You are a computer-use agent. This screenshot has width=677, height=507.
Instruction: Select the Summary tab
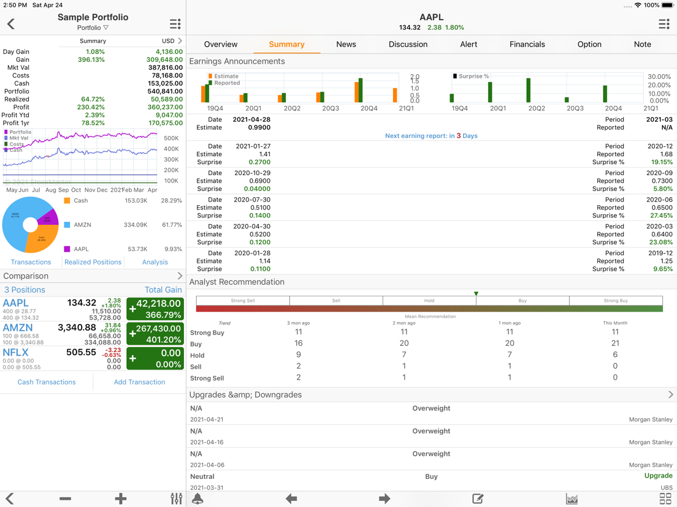point(286,45)
